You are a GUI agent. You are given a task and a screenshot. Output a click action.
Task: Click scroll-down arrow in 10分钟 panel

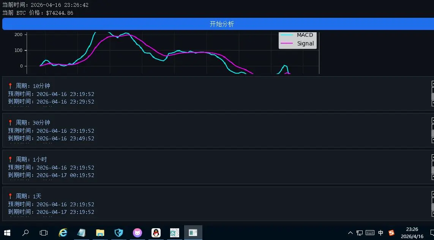[x=432, y=104]
